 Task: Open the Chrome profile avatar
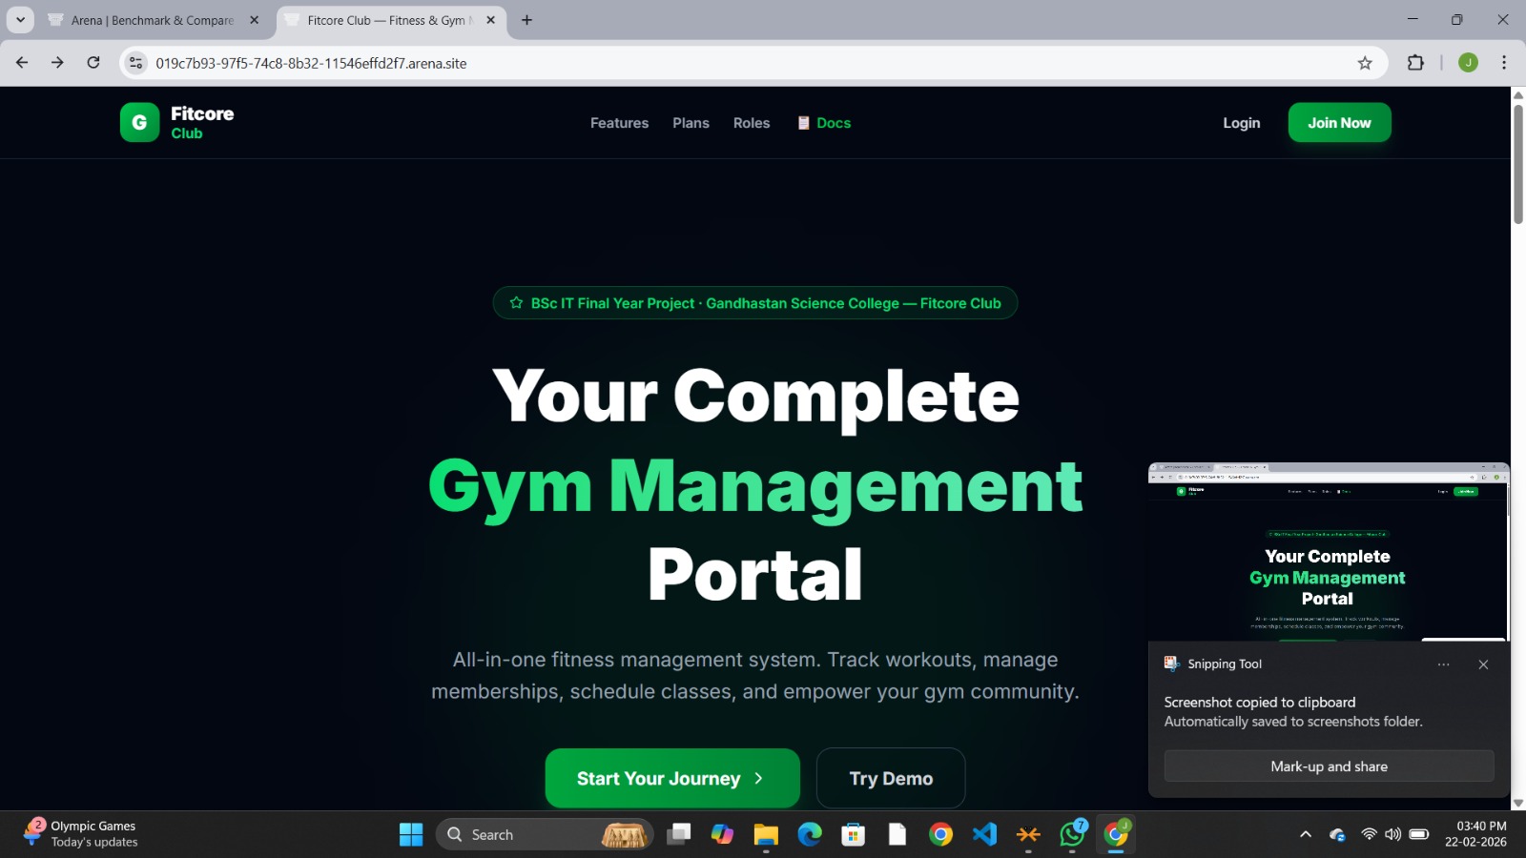[1469, 63]
